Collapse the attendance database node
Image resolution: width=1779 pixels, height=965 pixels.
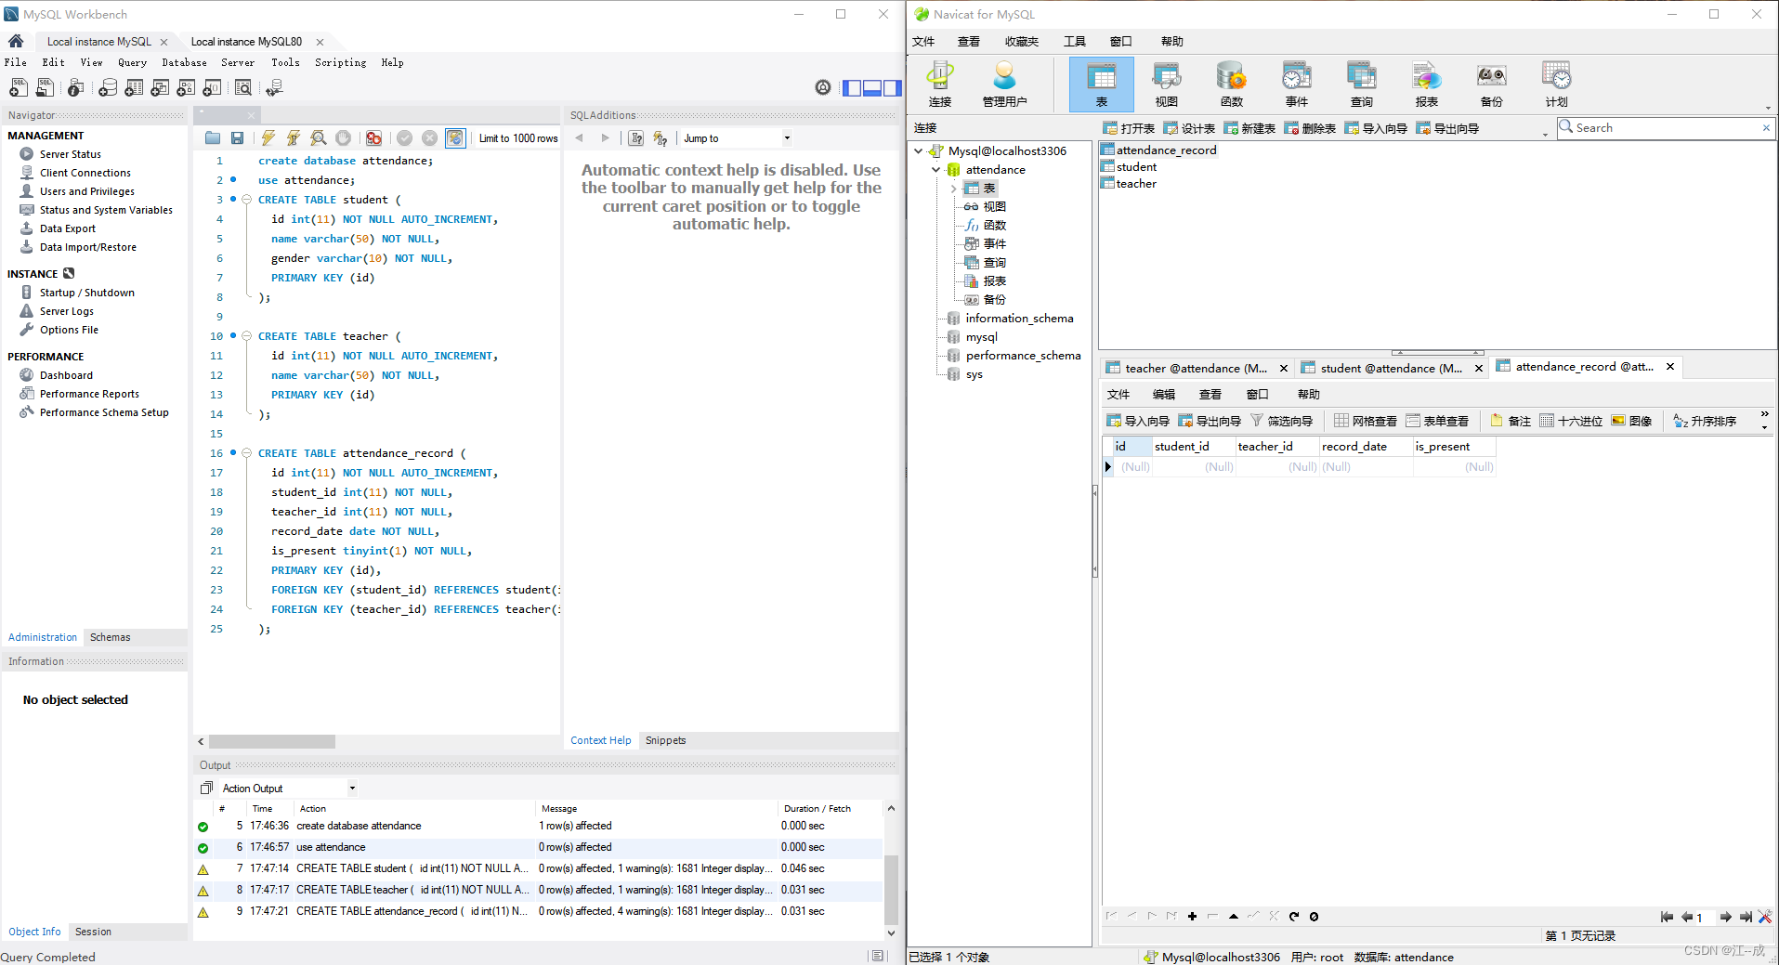click(x=936, y=169)
